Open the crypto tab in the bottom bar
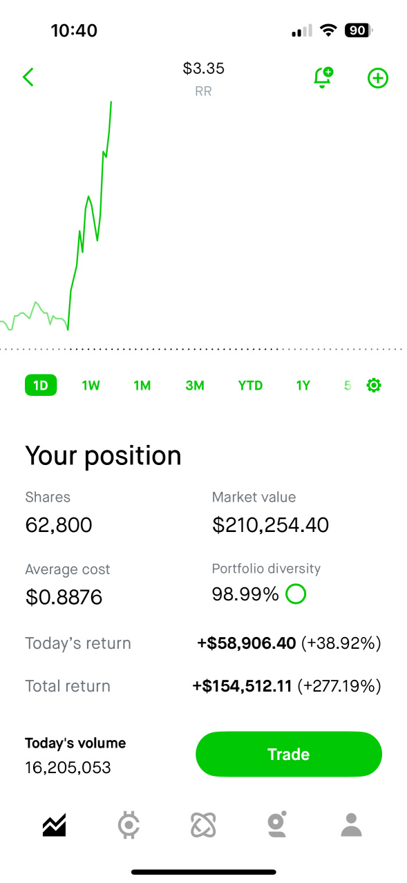407x883 pixels. pos(129,824)
